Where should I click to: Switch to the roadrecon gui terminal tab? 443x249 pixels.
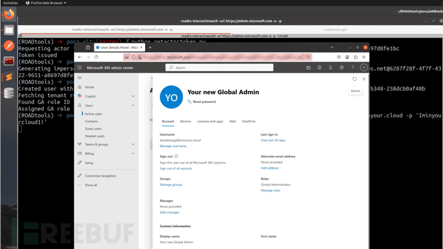335,30
